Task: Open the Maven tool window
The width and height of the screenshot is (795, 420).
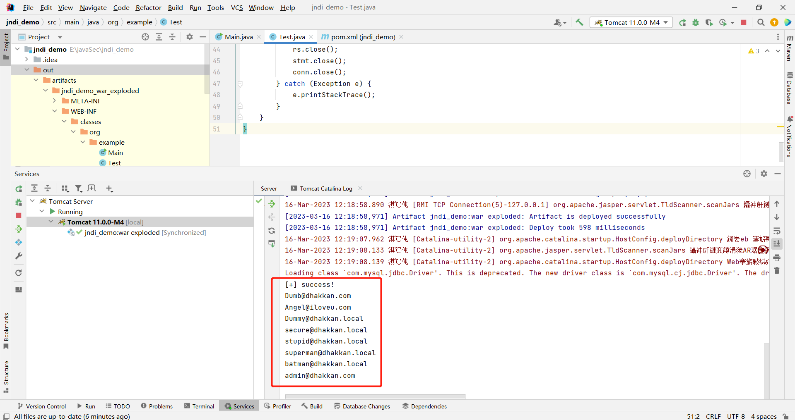Action: click(790, 48)
